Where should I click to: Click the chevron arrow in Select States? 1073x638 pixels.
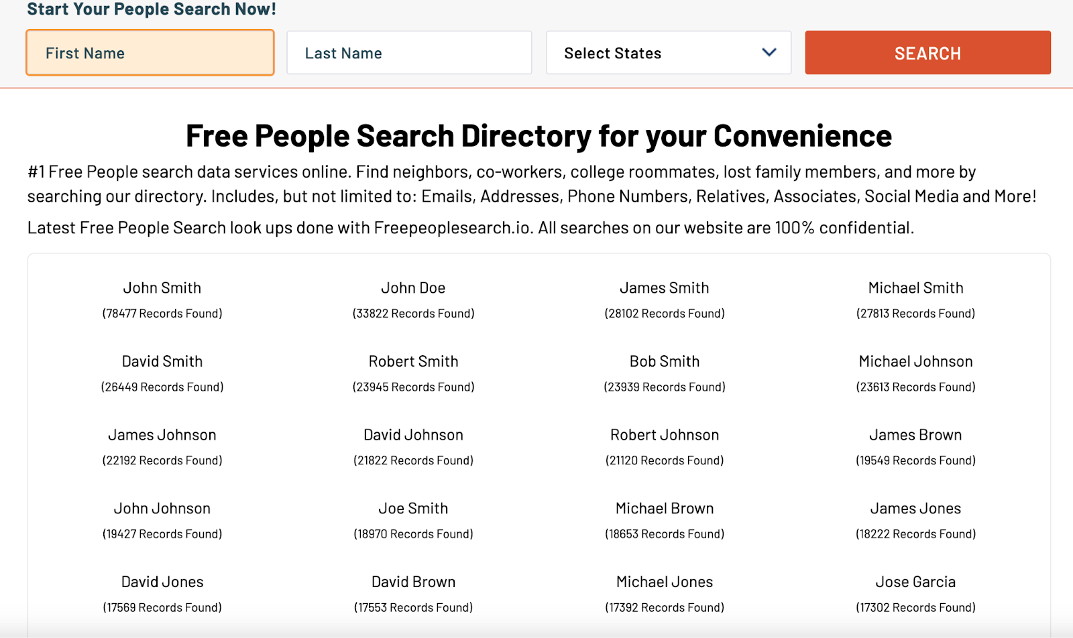[x=769, y=52]
